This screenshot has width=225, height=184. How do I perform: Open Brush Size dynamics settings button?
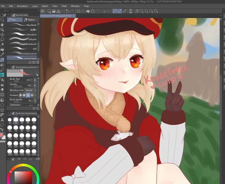35,80
